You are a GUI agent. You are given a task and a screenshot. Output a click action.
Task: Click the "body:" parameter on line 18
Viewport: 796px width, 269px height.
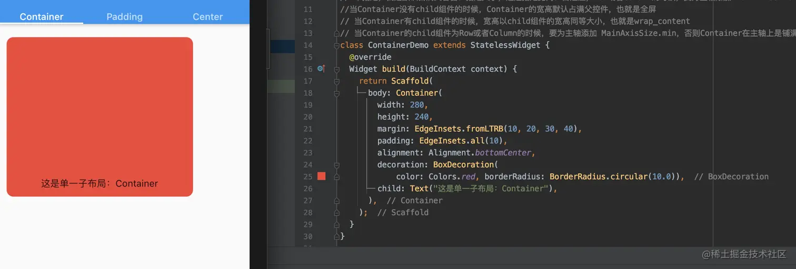(380, 93)
